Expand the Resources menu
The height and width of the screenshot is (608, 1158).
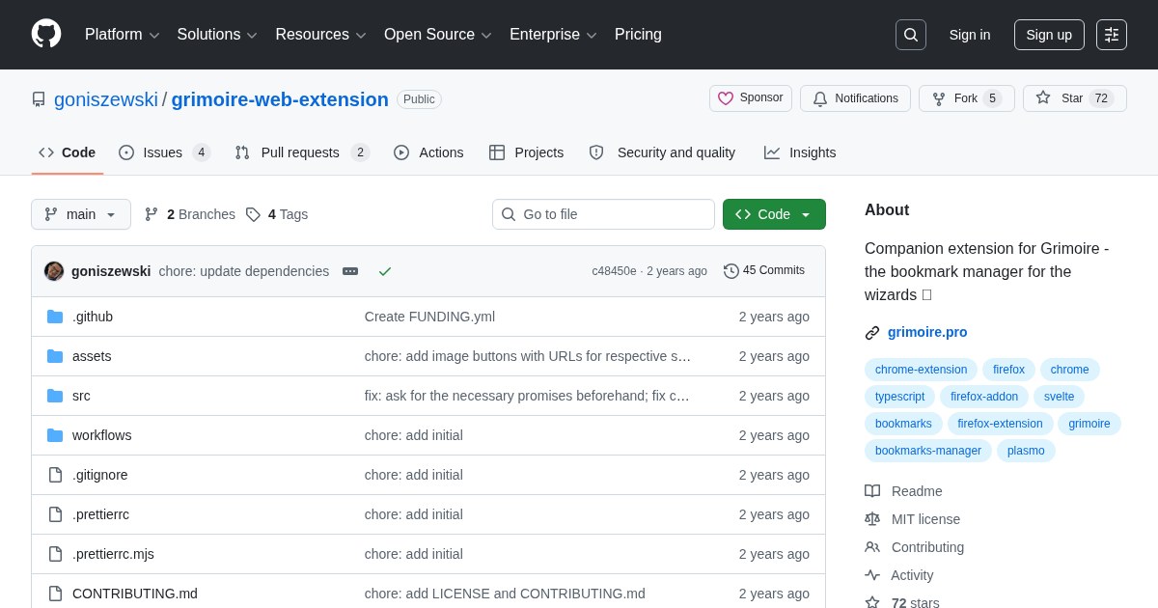(x=320, y=35)
